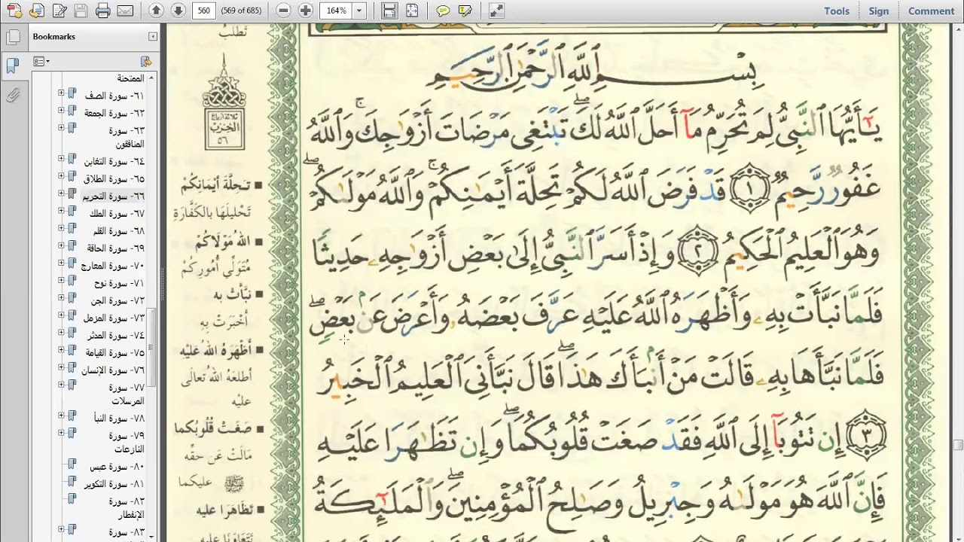The height and width of the screenshot is (542, 964).
Task: Switch to read mode with expand arrows icon
Action: tap(496, 11)
